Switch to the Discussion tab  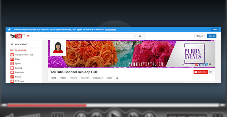tap(98, 78)
